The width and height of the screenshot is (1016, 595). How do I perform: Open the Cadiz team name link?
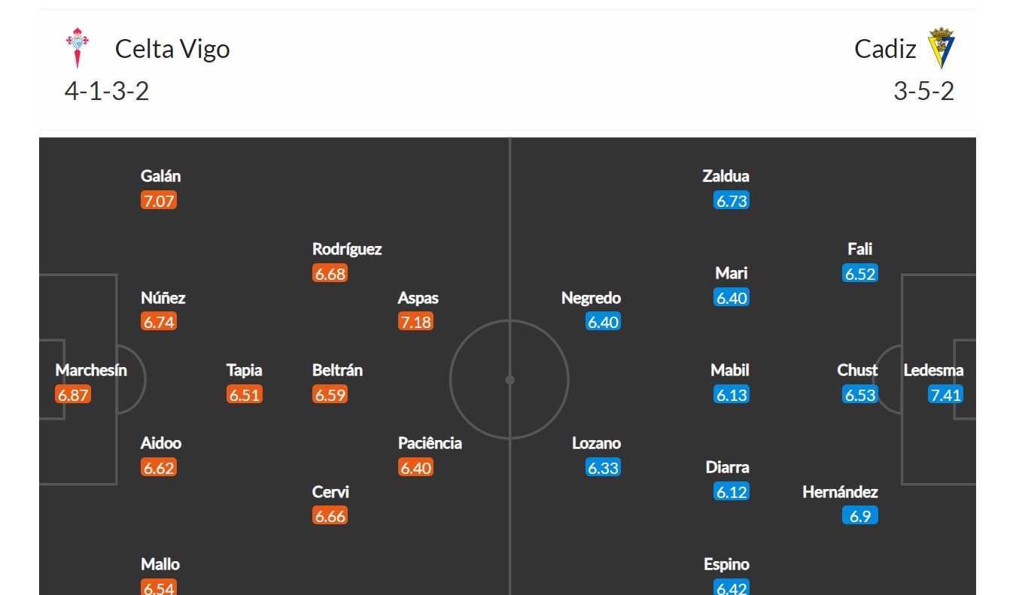point(885,49)
